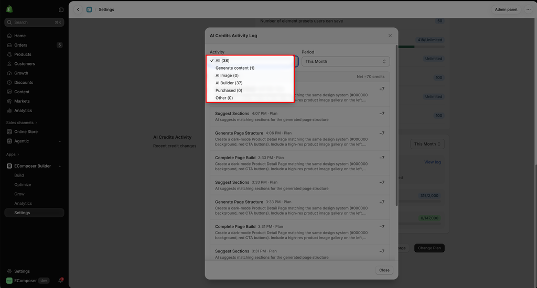Screen dimensions: 537x288
Task: Open Grow under EComposer Builder
Action: click(19, 194)
